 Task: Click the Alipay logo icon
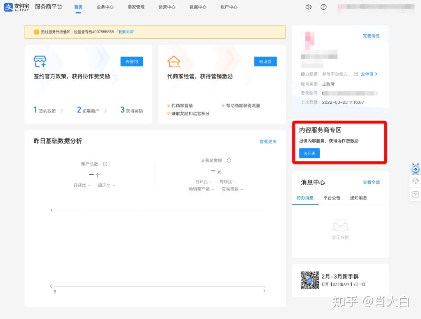(x=8, y=7)
